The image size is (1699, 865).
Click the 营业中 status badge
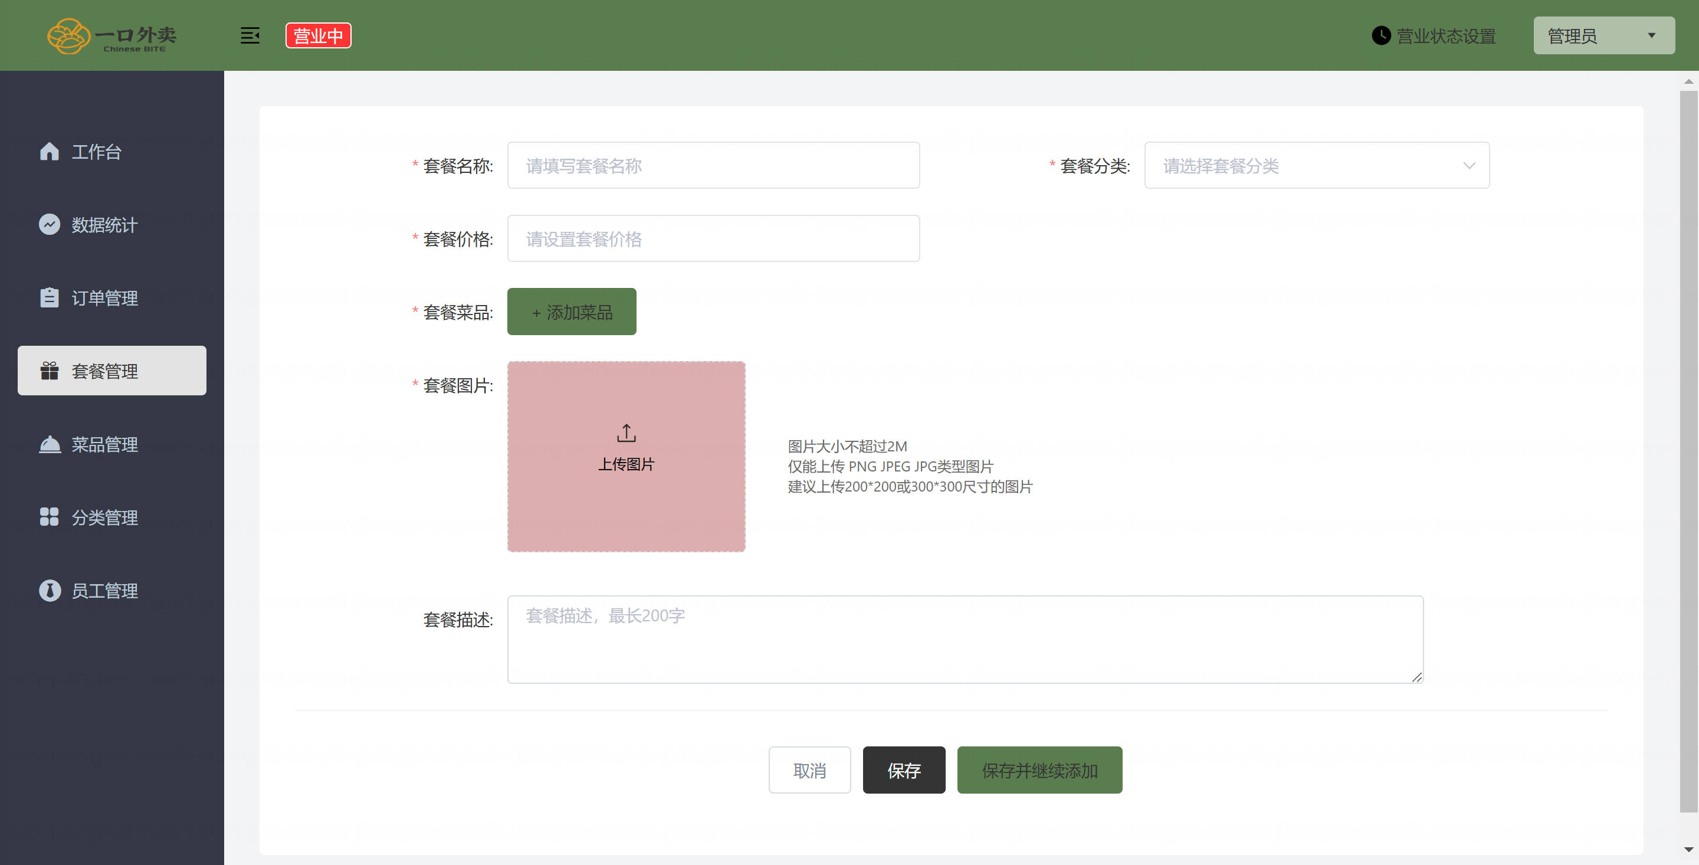tap(318, 35)
